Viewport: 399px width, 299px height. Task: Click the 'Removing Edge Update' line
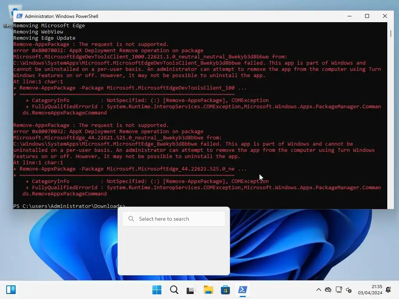44,38
